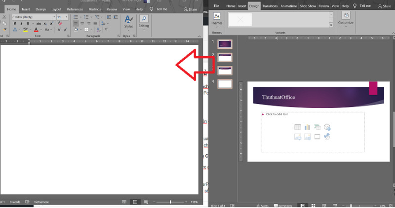The image size is (395, 208).
Task: Click Increase Indent icon in Word
Action: (x=116, y=17)
